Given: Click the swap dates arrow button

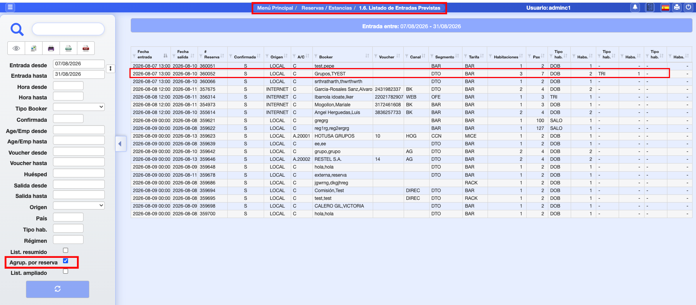Looking at the screenshot, I should [x=111, y=69].
